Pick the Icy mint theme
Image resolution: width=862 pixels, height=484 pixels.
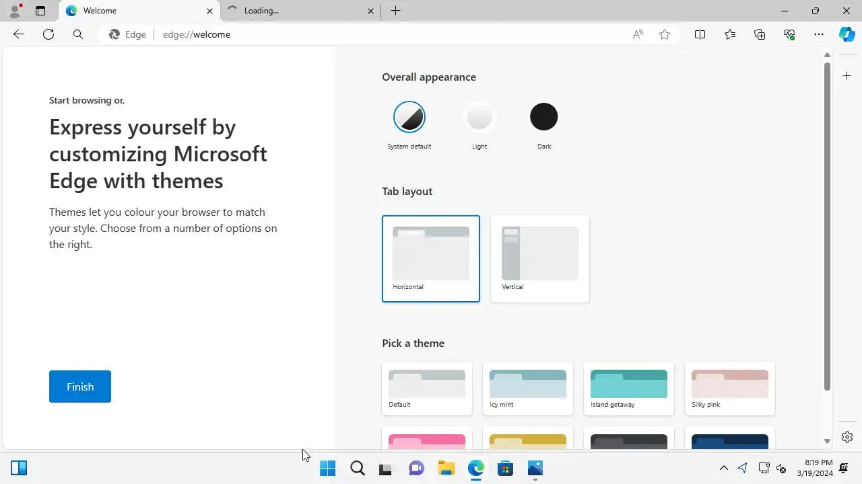528,389
